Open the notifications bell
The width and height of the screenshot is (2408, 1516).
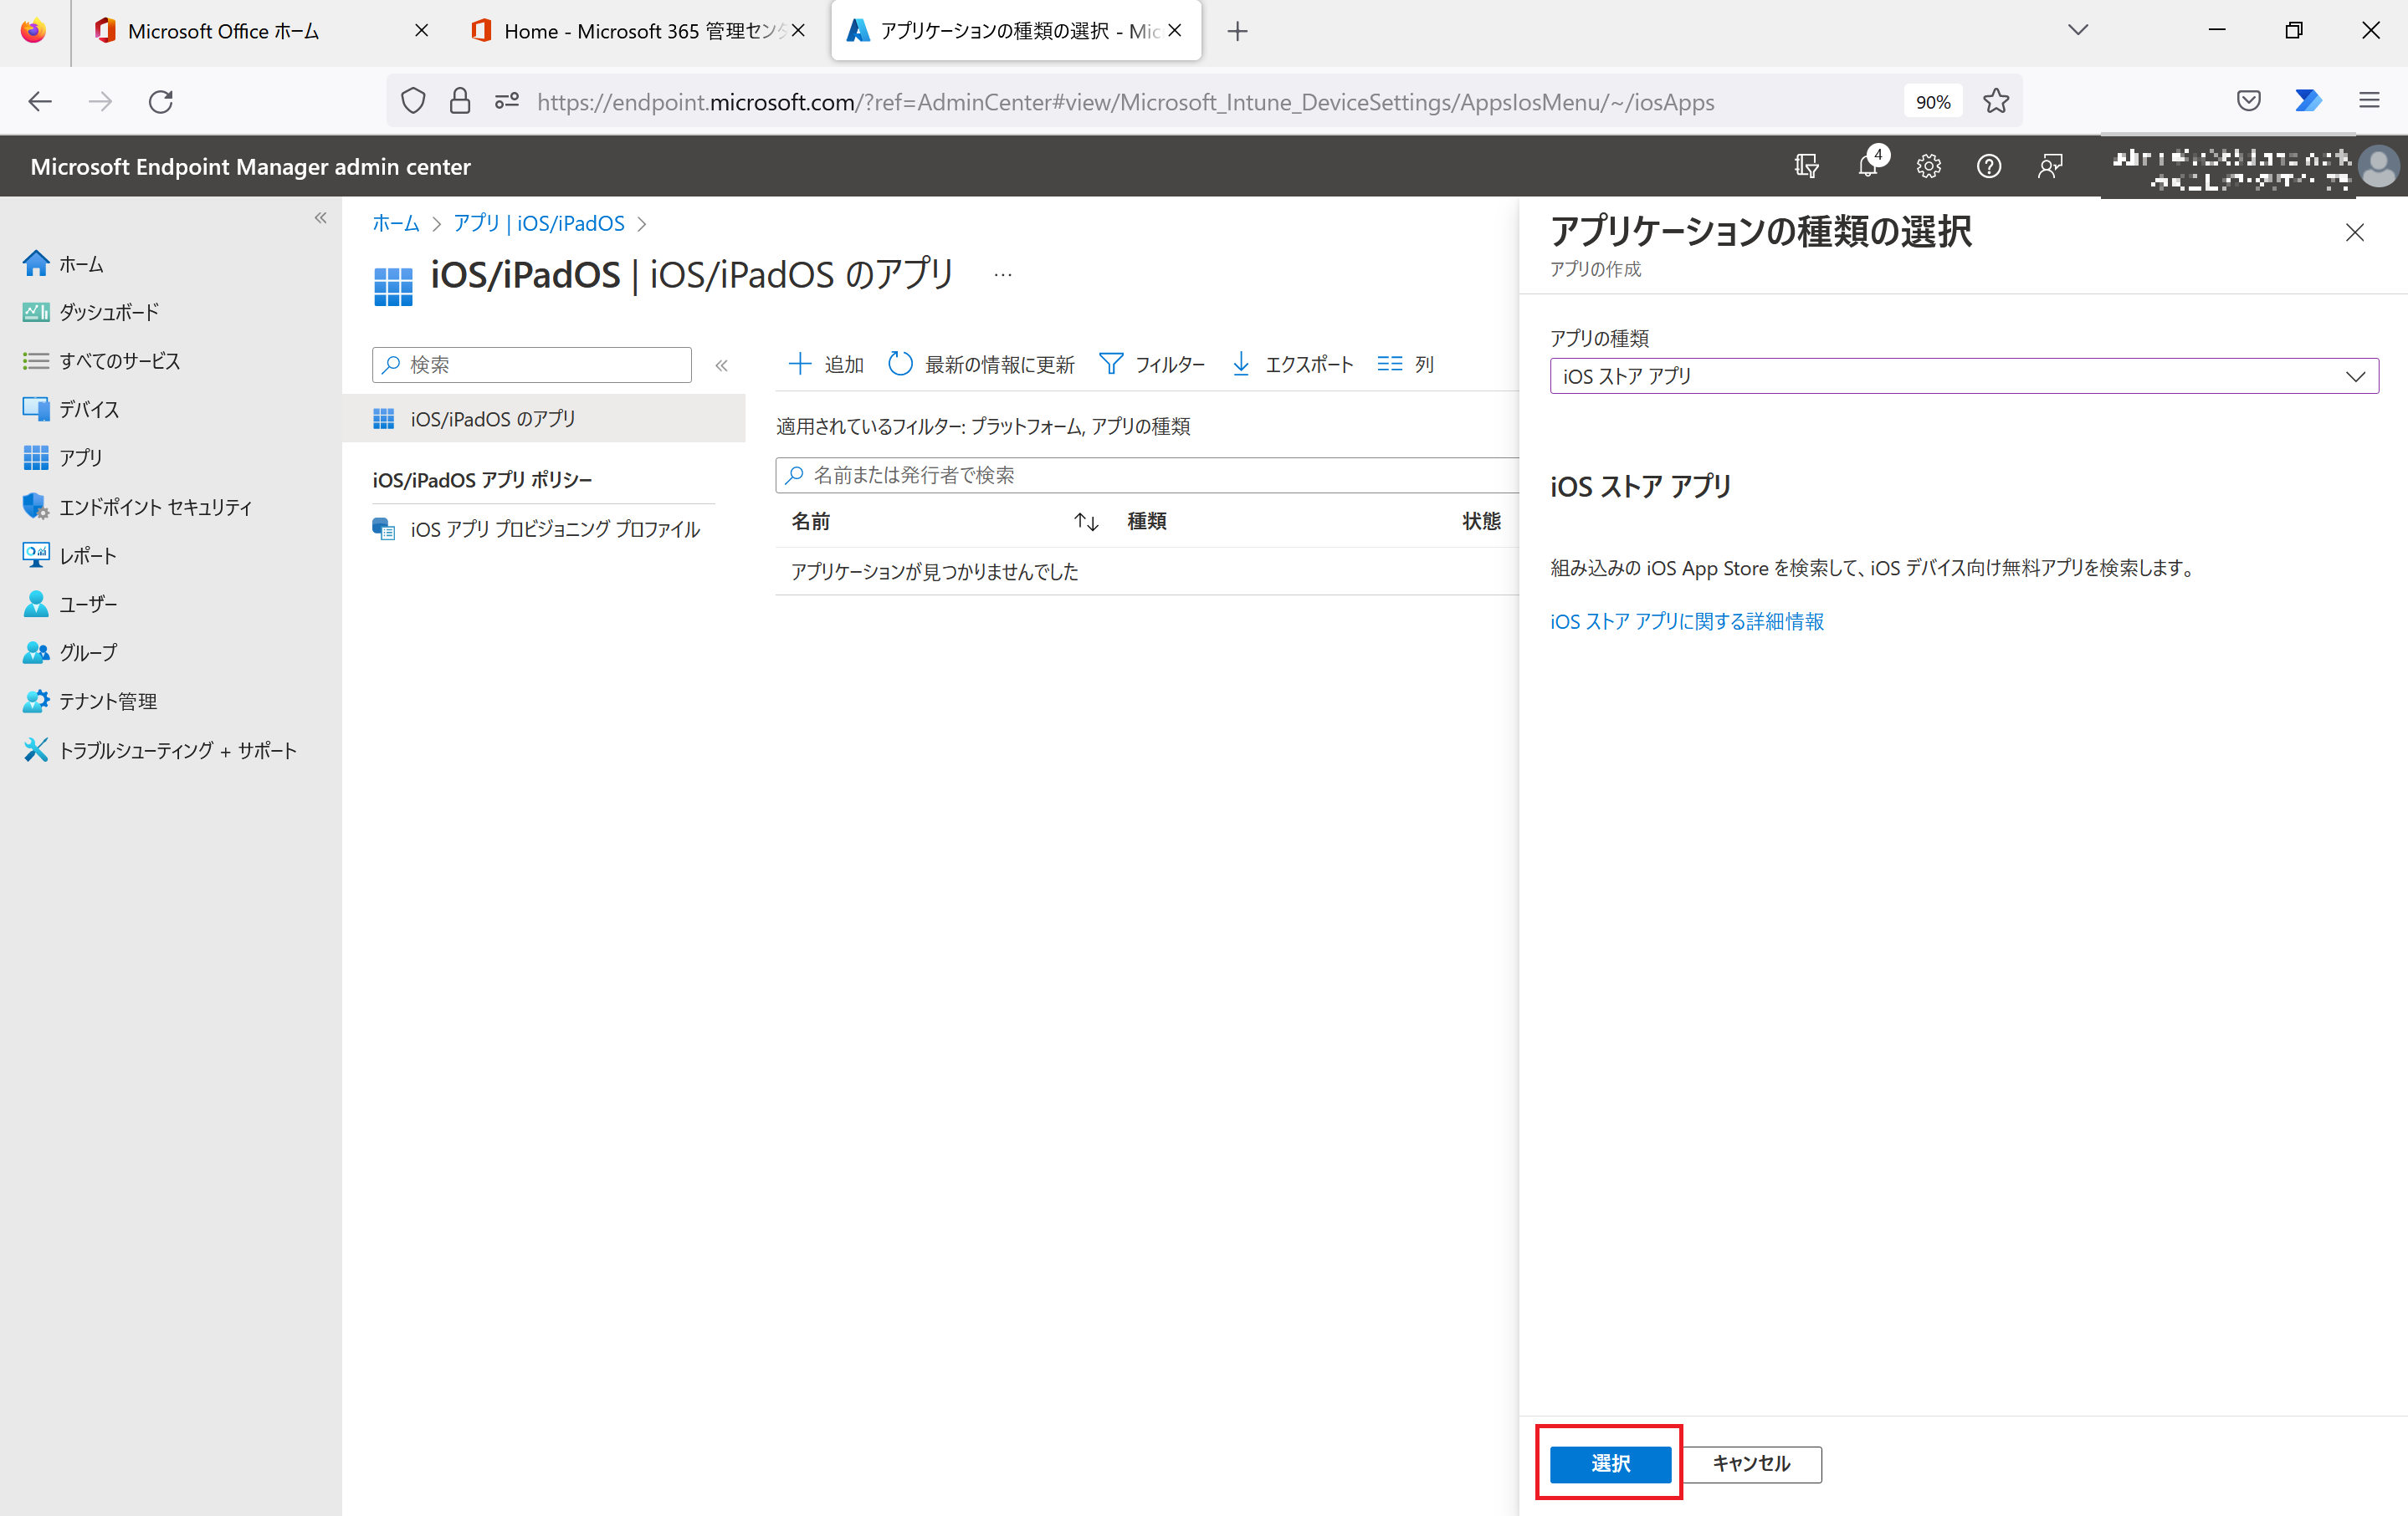1868,166
